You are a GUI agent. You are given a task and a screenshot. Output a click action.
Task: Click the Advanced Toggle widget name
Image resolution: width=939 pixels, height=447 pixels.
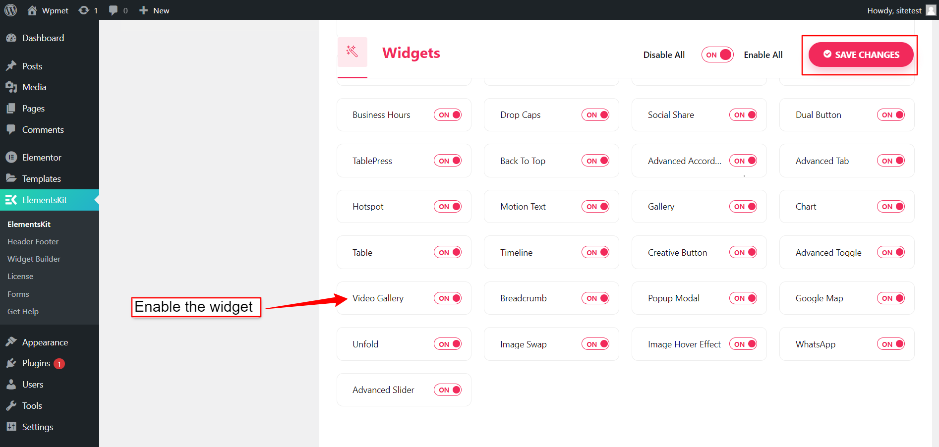[828, 253]
